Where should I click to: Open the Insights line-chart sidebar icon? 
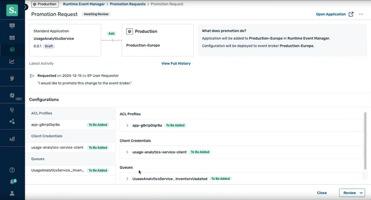(12, 61)
